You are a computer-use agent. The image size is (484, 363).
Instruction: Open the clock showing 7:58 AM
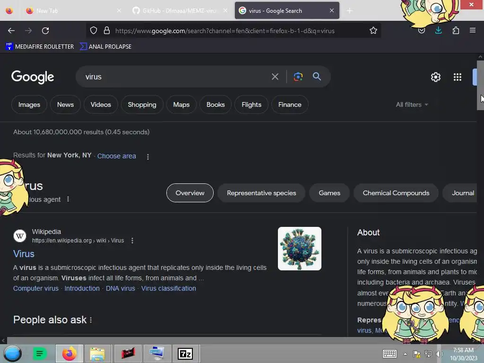464,354
